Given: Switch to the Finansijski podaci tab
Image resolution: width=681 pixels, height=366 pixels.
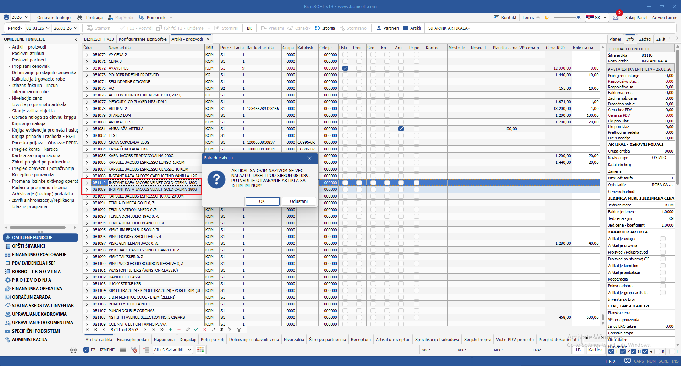Looking at the screenshot, I should coord(133,339).
